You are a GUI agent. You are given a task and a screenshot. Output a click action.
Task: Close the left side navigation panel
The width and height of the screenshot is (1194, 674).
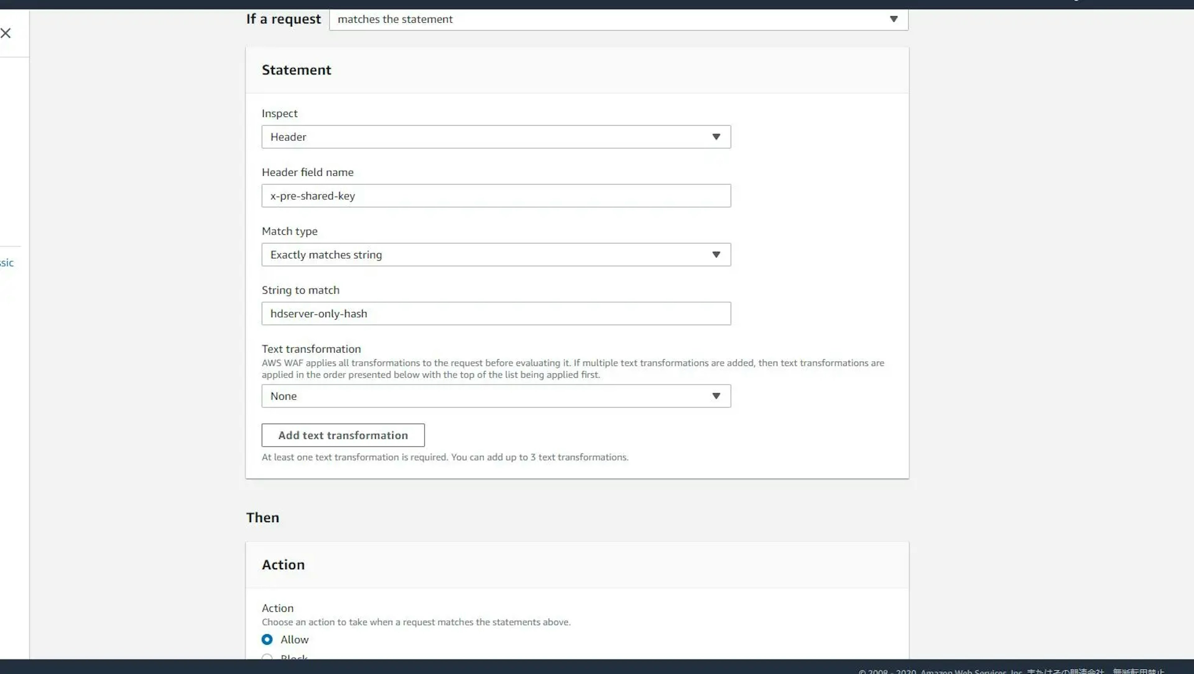click(x=6, y=33)
